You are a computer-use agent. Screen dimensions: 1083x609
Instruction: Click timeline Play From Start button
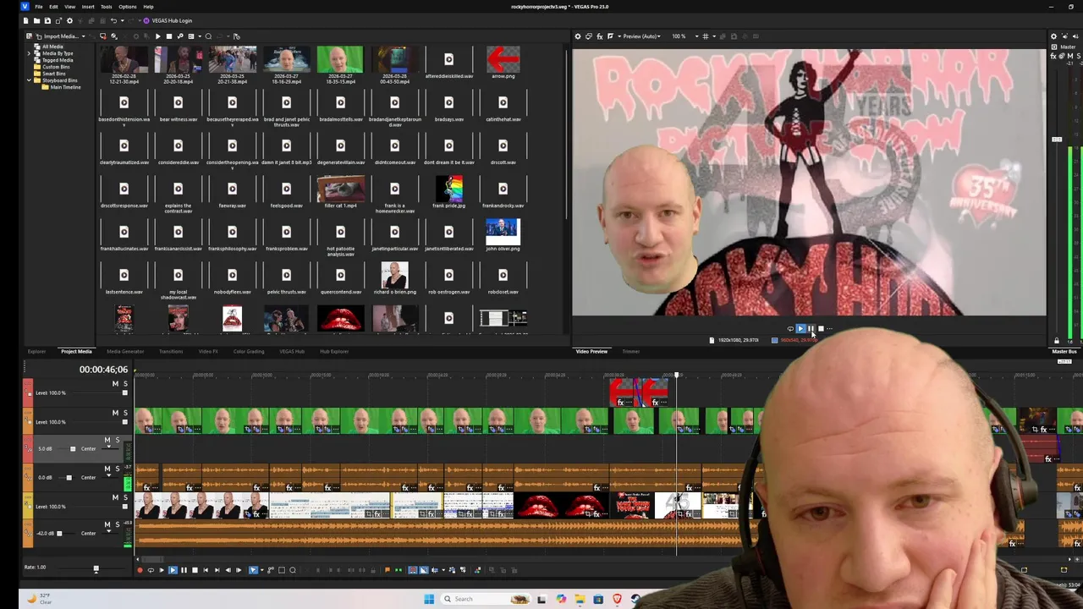(162, 570)
